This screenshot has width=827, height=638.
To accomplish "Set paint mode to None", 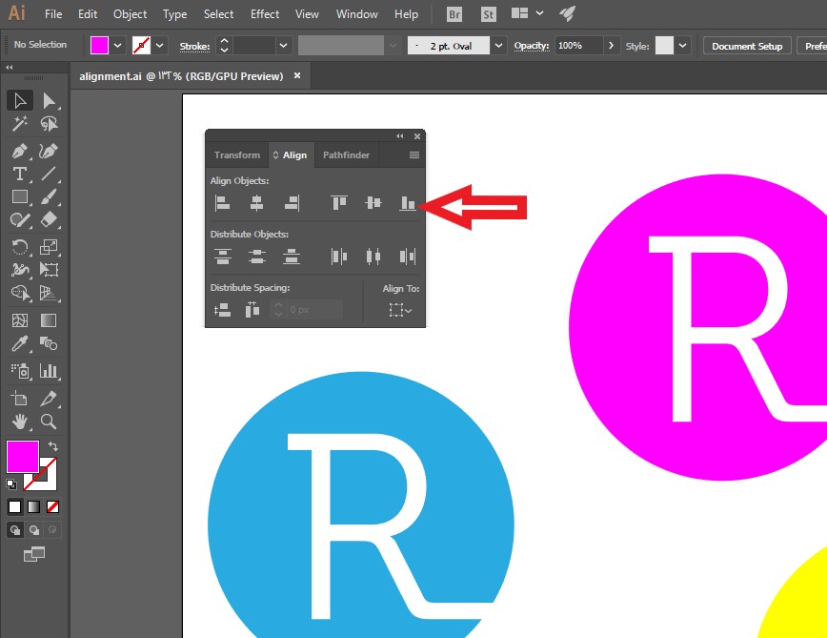I will (x=52, y=507).
